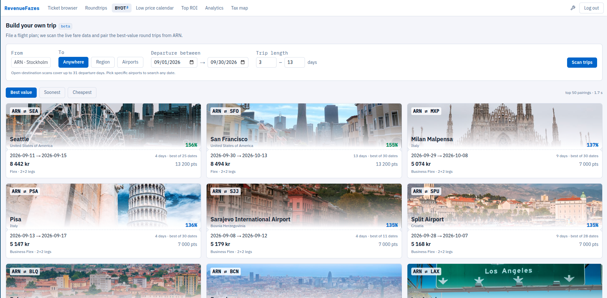
Task: Open the Milan Malpensa trip card image
Action: (505, 126)
